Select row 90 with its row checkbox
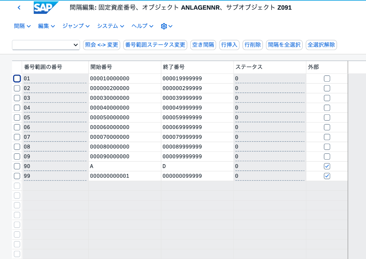 click(x=17, y=166)
